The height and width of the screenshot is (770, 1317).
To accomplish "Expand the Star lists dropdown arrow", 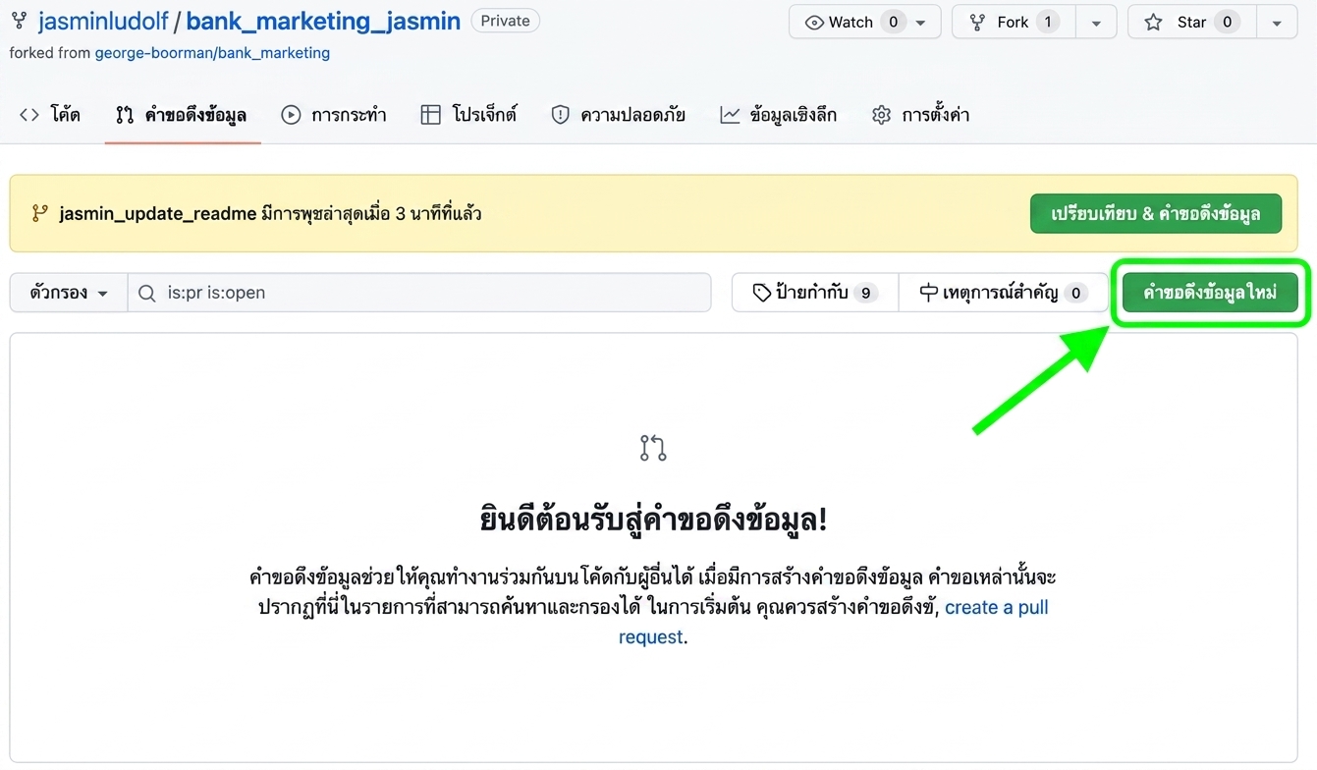I will (x=1277, y=23).
